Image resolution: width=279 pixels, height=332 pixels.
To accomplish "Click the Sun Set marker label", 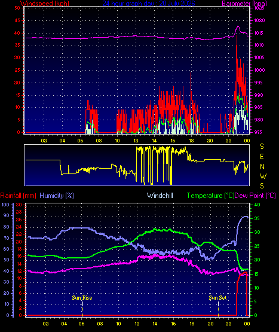I will tap(217, 298).
